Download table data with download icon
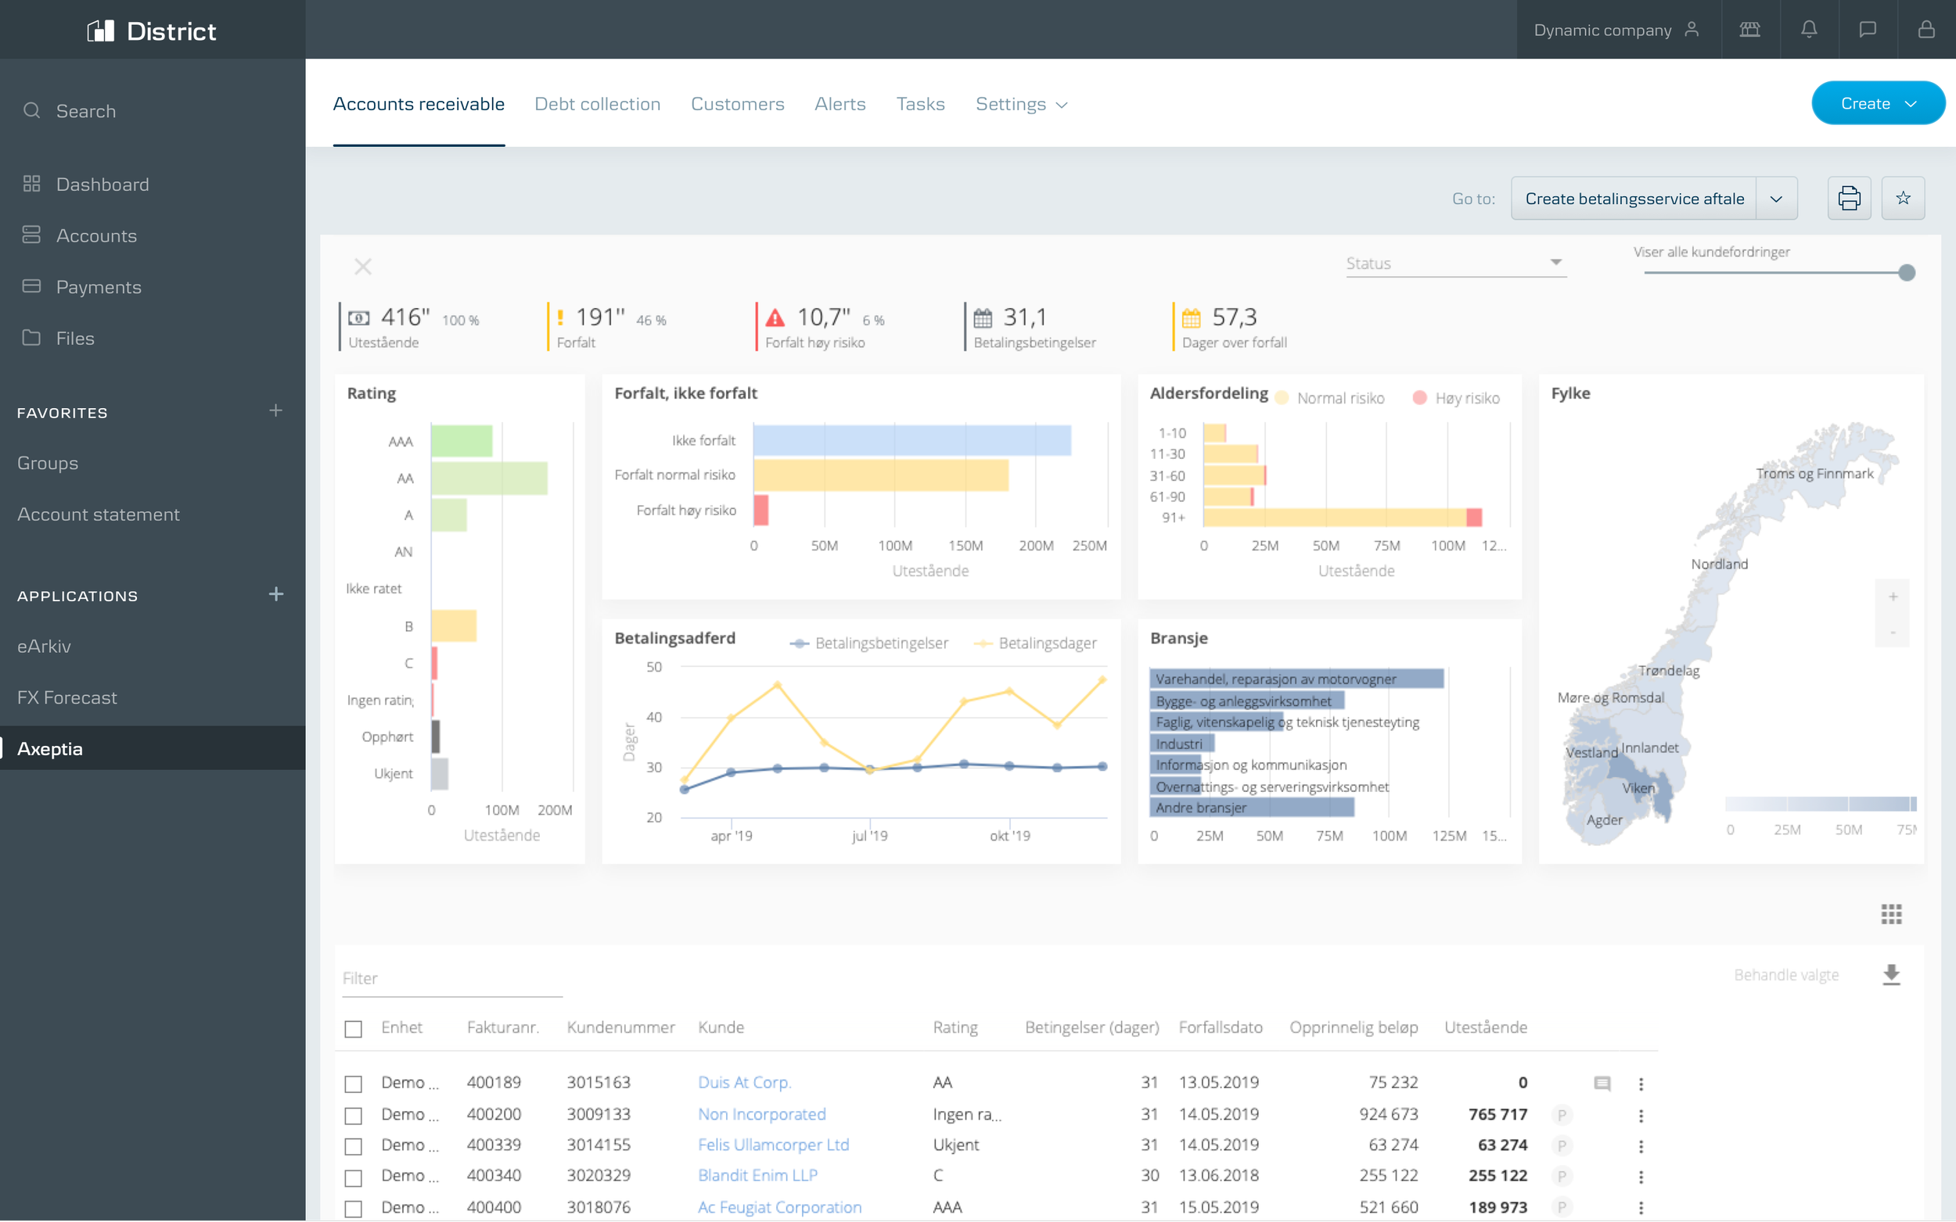The width and height of the screenshot is (1956, 1222). pyautogui.click(x=1890, y=975)
